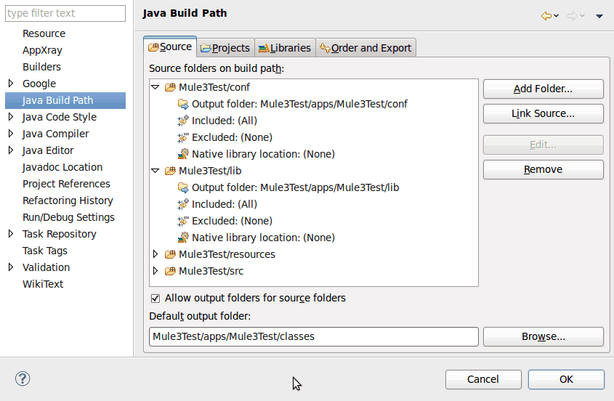The width and height of the screenshot is (614, 401).
Task: Click the output folder icon under Mule3Test/conf
Action: 183,104
